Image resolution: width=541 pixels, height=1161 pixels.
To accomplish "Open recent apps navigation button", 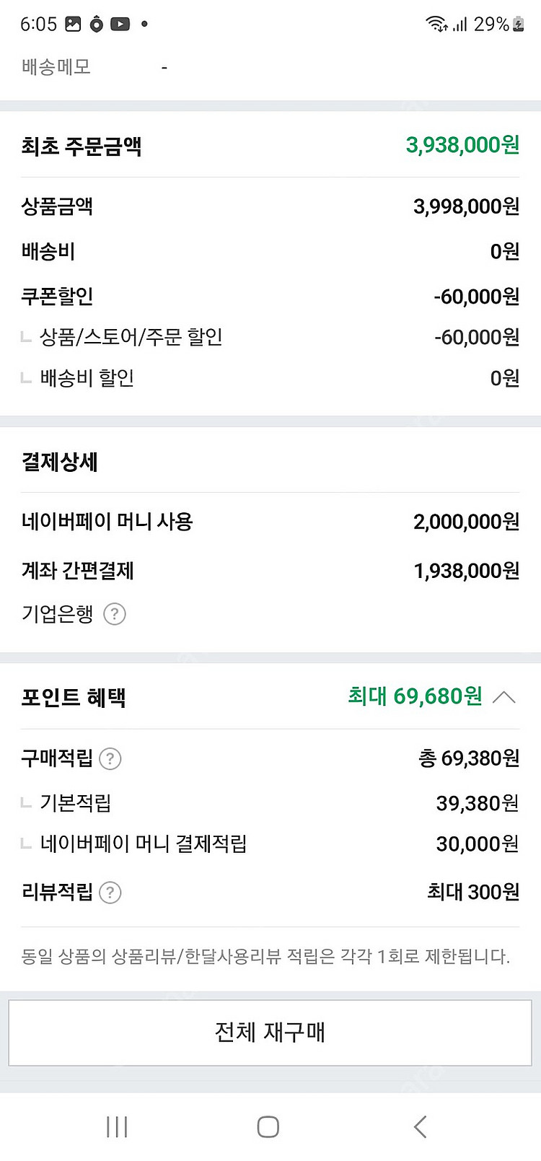I will coord(117,1126).
